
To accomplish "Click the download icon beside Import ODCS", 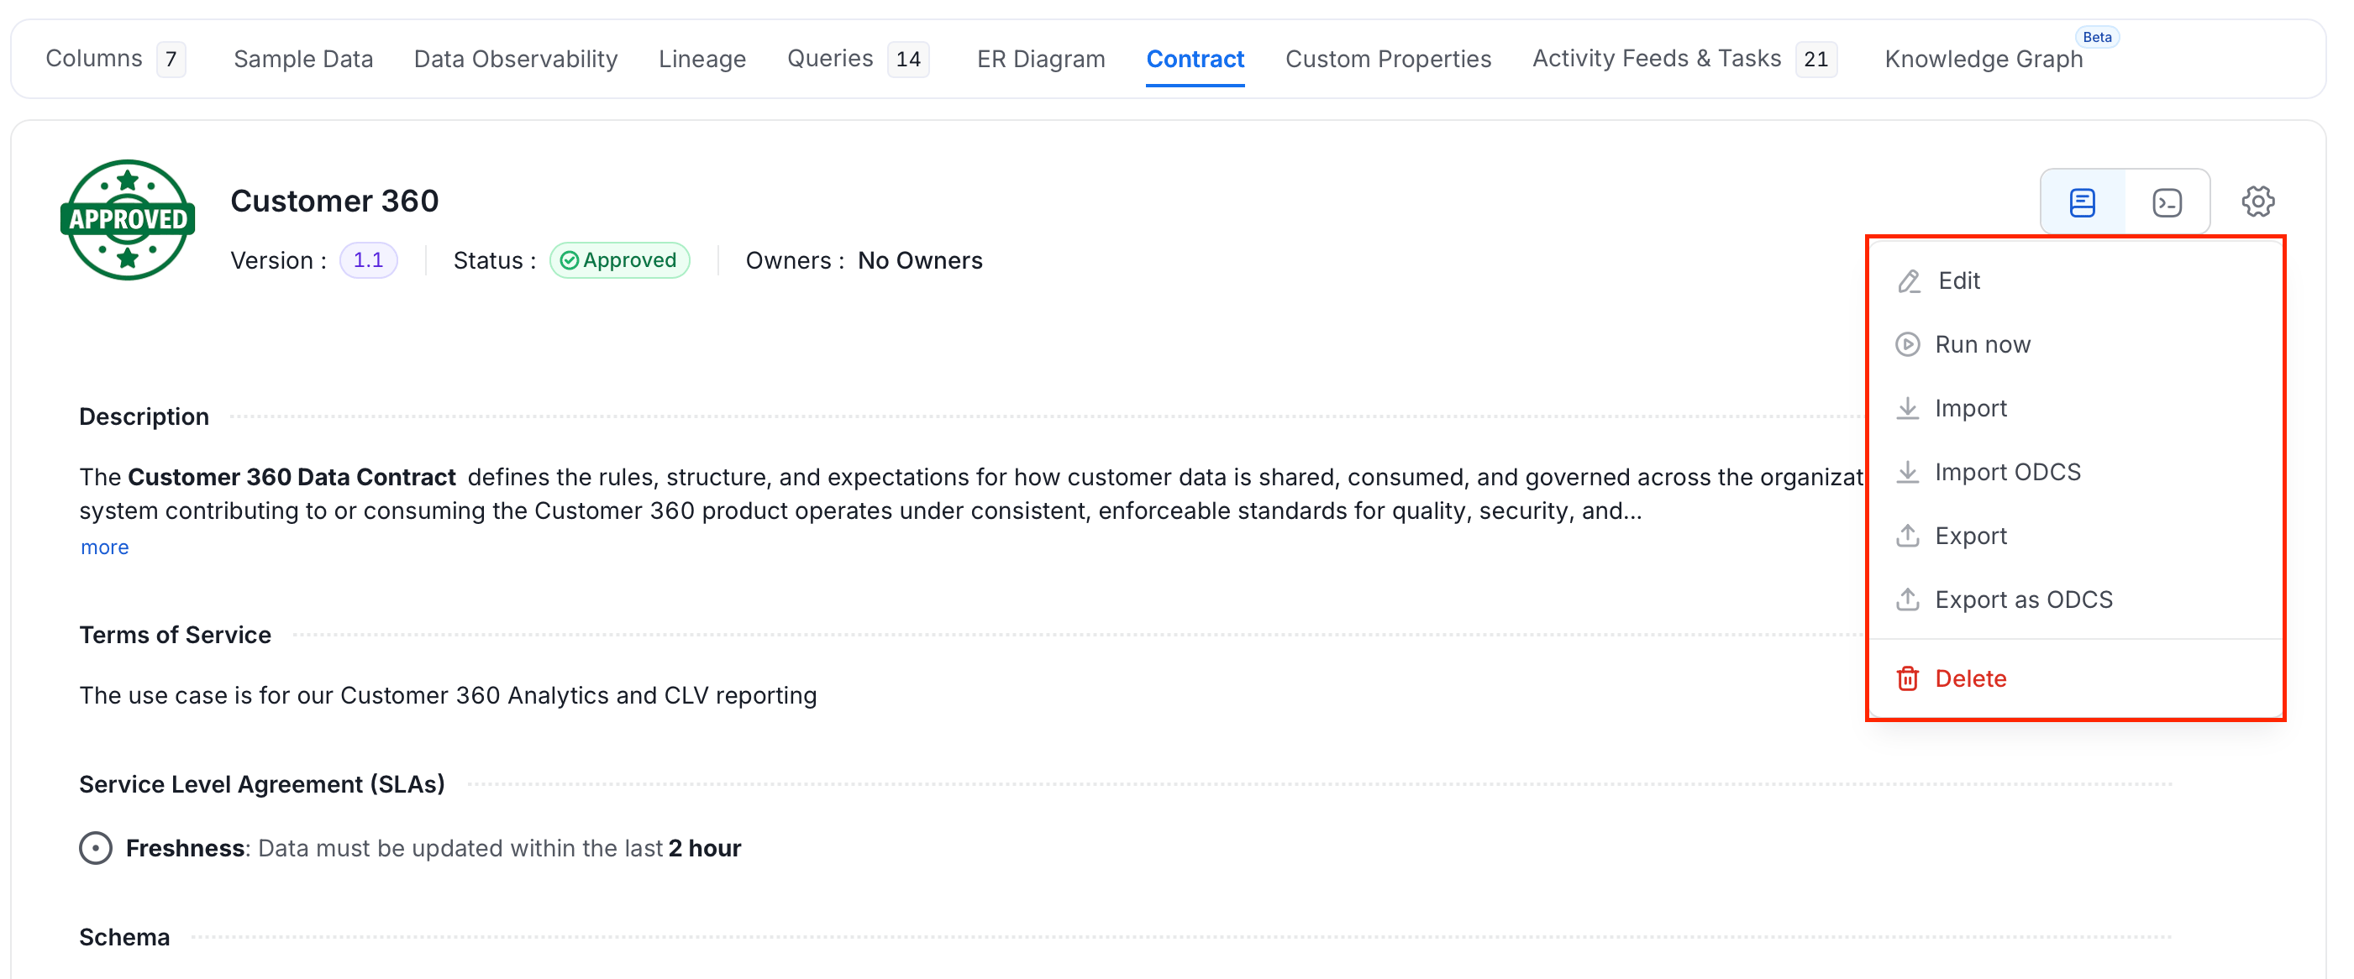I will coord(1907,472).
